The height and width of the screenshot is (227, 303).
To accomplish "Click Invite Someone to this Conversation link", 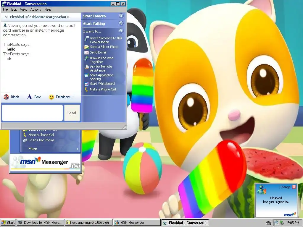I will (x=106, y=40).
